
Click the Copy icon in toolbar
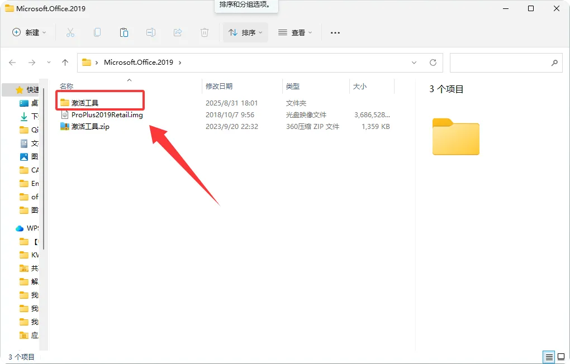97,33
